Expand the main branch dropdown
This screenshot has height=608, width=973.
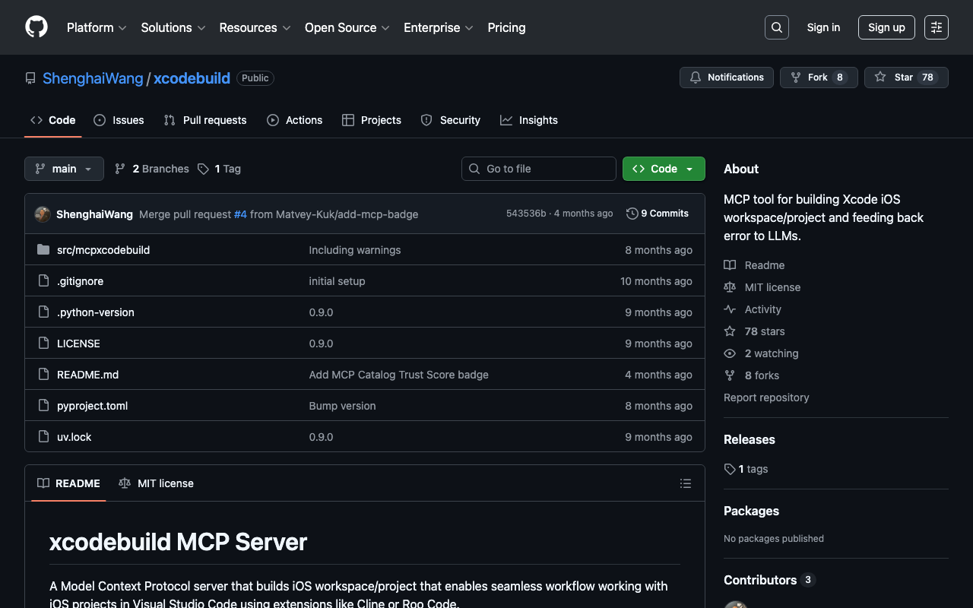[x=64, y=169]
